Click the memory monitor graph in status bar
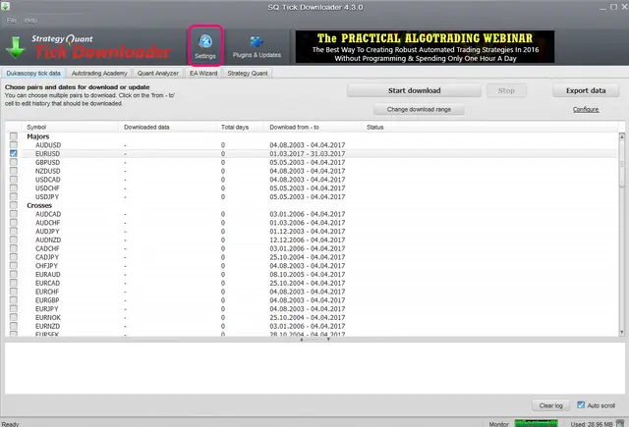629x427 pixels. pyautogui.click(x=536, y=423)
